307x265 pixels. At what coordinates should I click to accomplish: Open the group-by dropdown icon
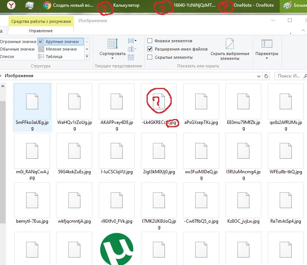132,41
